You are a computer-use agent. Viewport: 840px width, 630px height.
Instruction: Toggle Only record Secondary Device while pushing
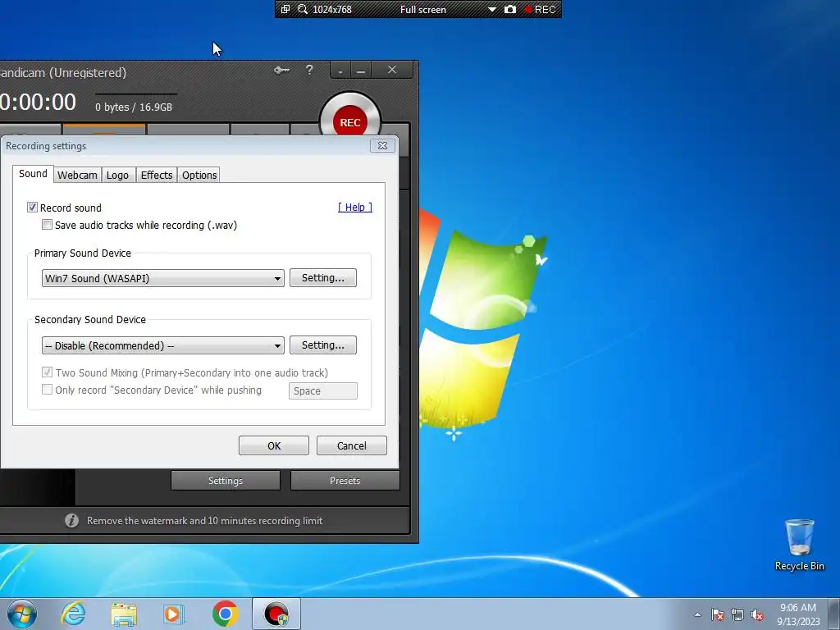[x=47, y=390]
